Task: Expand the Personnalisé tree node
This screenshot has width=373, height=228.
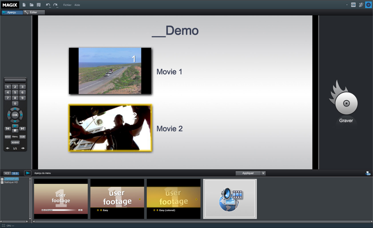Action: 2,179
